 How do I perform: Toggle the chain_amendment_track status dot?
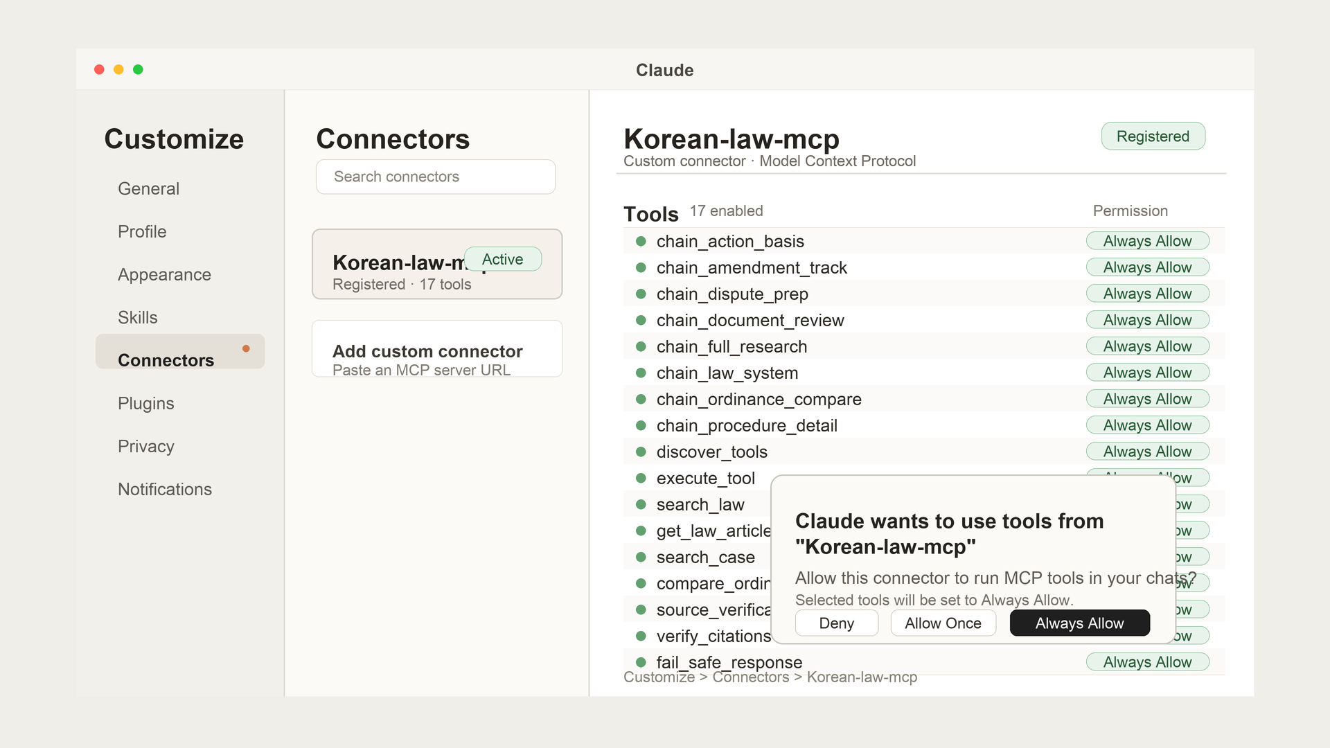641,267
